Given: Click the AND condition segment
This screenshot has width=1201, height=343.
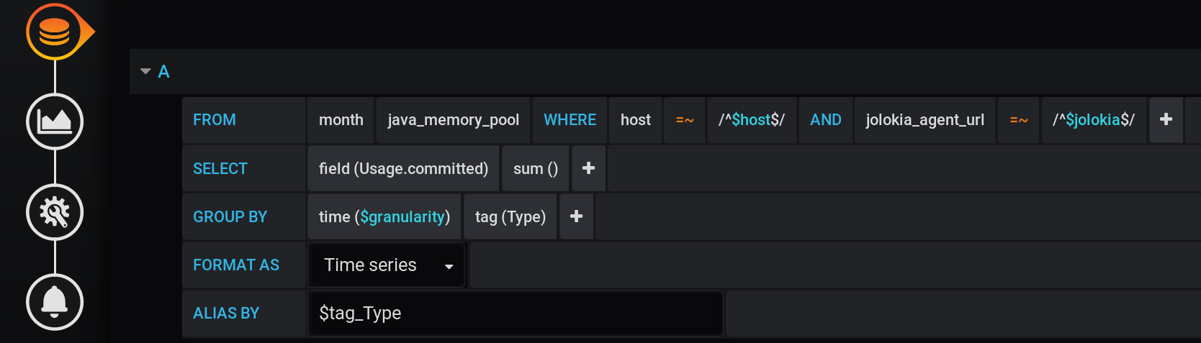Looking at the screenshot, I should pos(826,120).
